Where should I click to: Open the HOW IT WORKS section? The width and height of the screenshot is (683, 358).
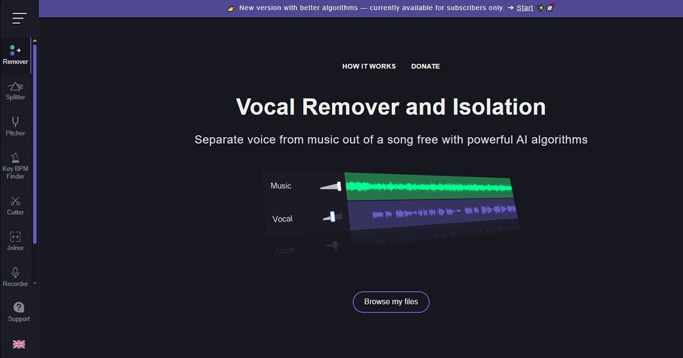[369, 66]
